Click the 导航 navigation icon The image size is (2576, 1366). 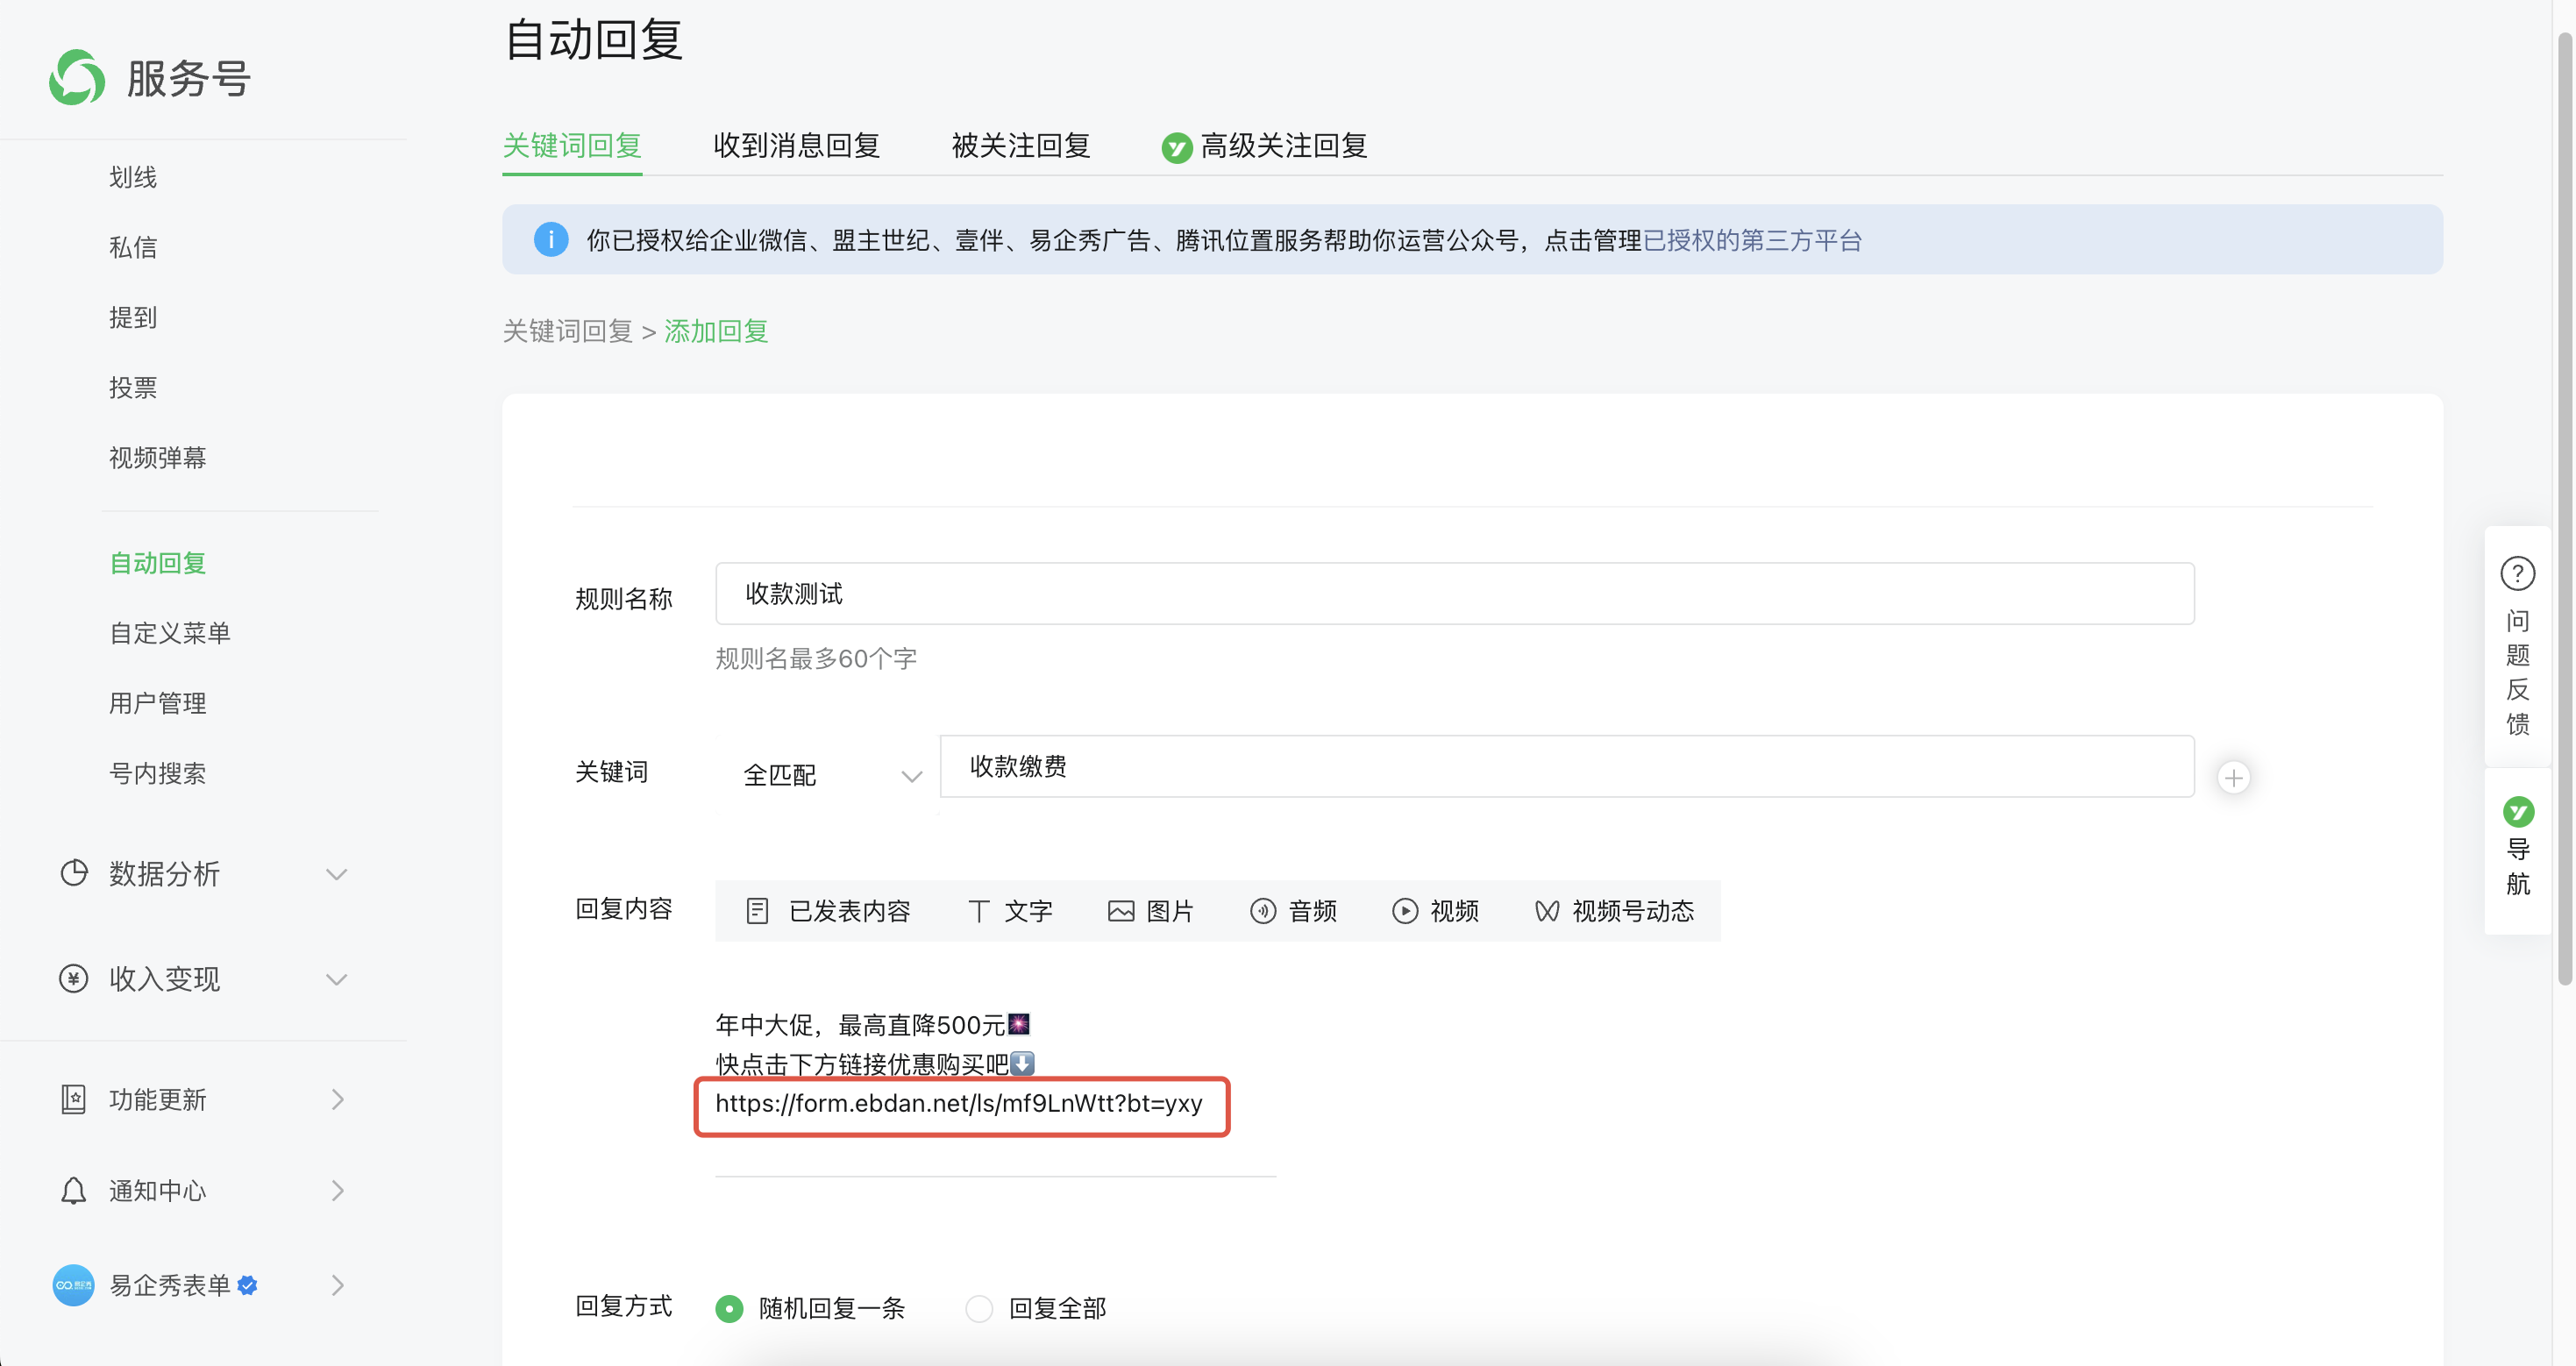2517,811
